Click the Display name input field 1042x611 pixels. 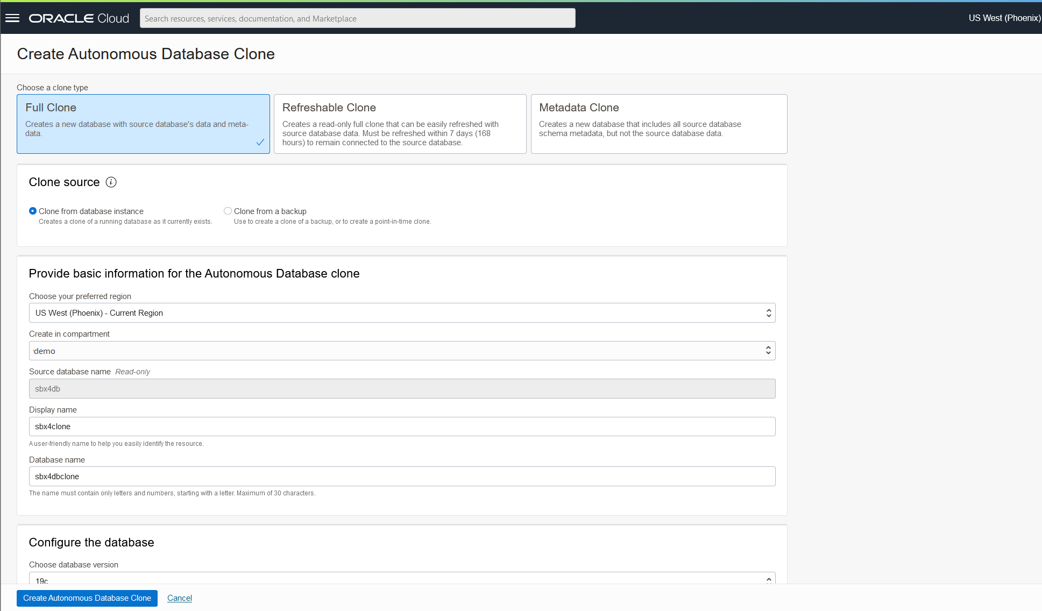pos(402,427)
